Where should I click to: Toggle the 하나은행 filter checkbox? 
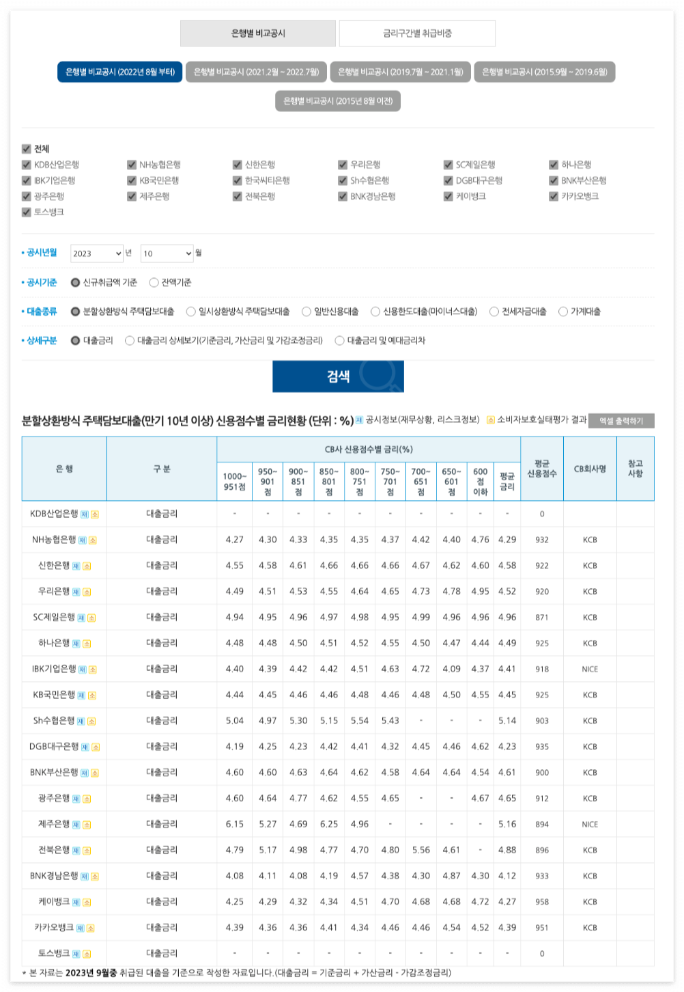[554, 165]
